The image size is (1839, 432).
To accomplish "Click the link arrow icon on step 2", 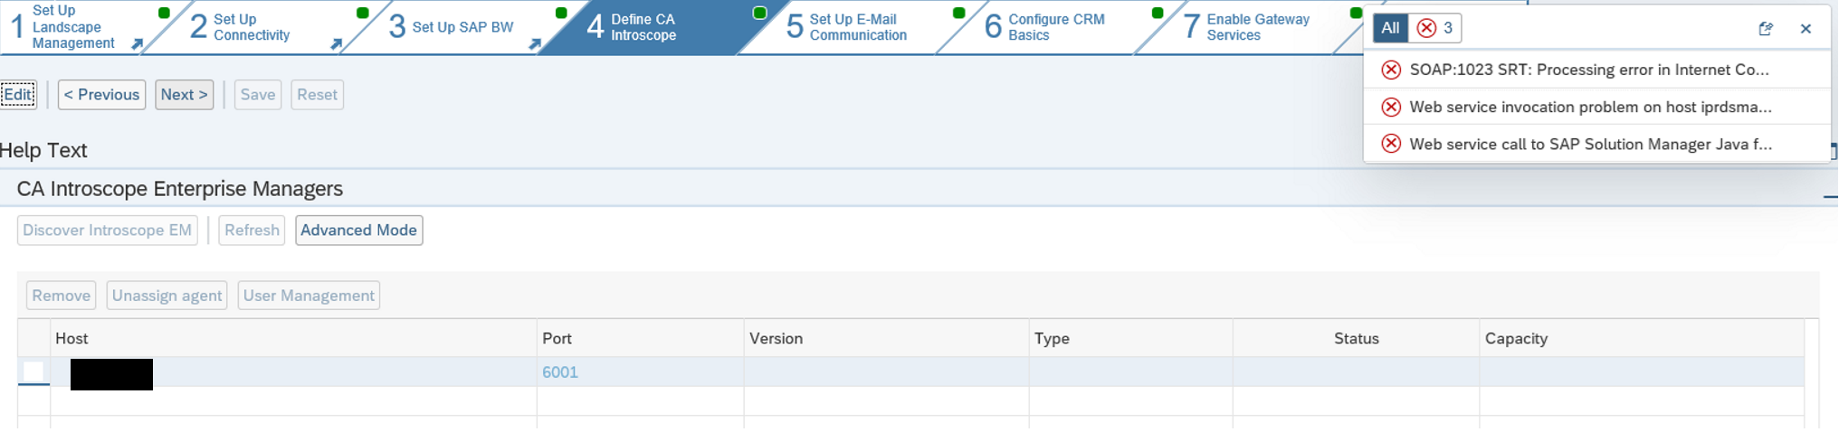I will click(x=336, y=43).
